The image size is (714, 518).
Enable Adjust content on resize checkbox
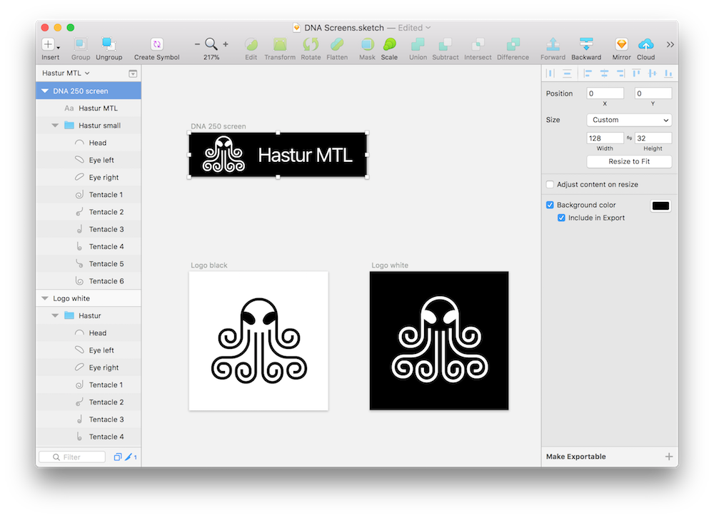[550, 185]
